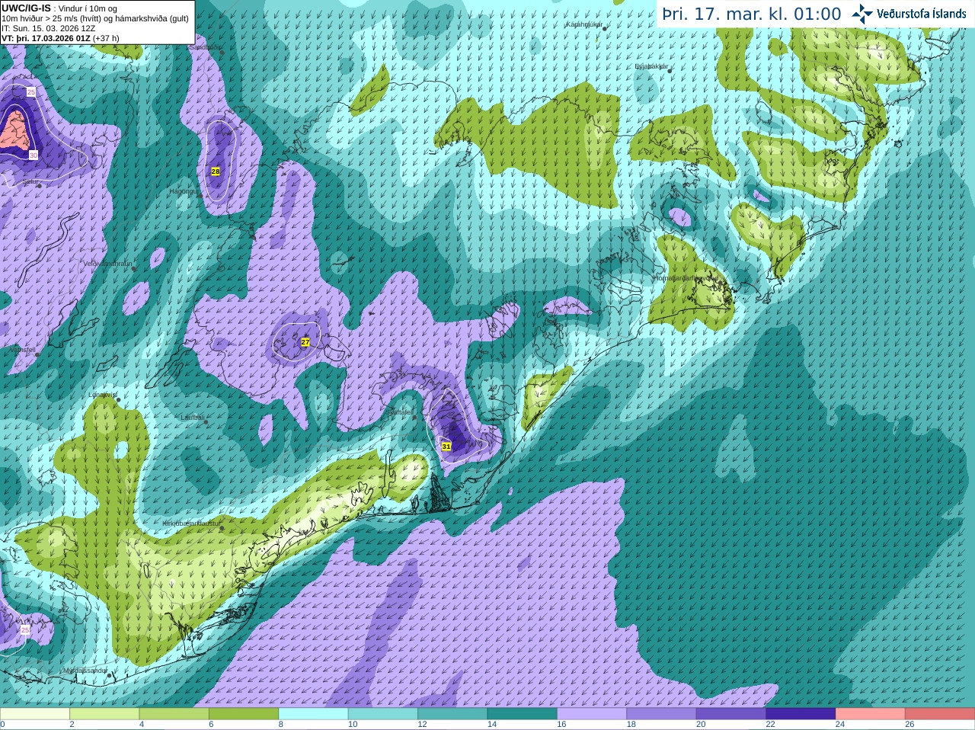Click the Hornafjarðarflugvöllur place label

pyautogui.click(x=685, y=278)
